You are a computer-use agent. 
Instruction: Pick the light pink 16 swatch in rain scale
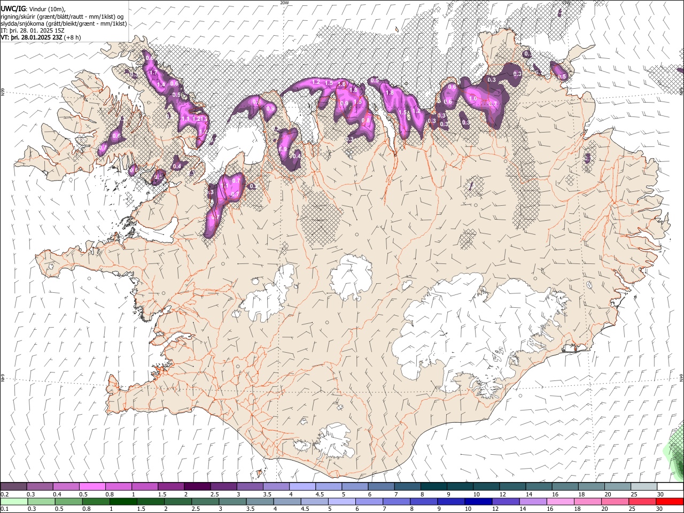tap(560, 501)
